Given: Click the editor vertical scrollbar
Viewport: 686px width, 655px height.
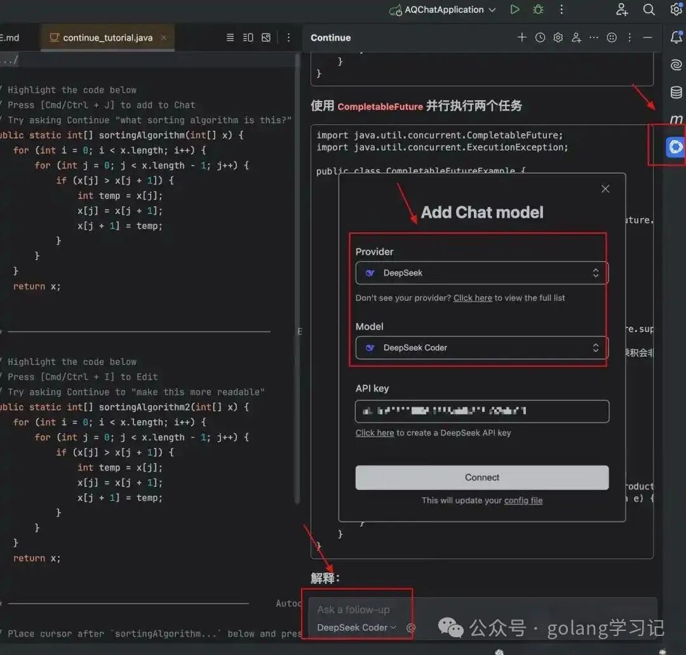Looking at the screenshot, I should [298, 280].
